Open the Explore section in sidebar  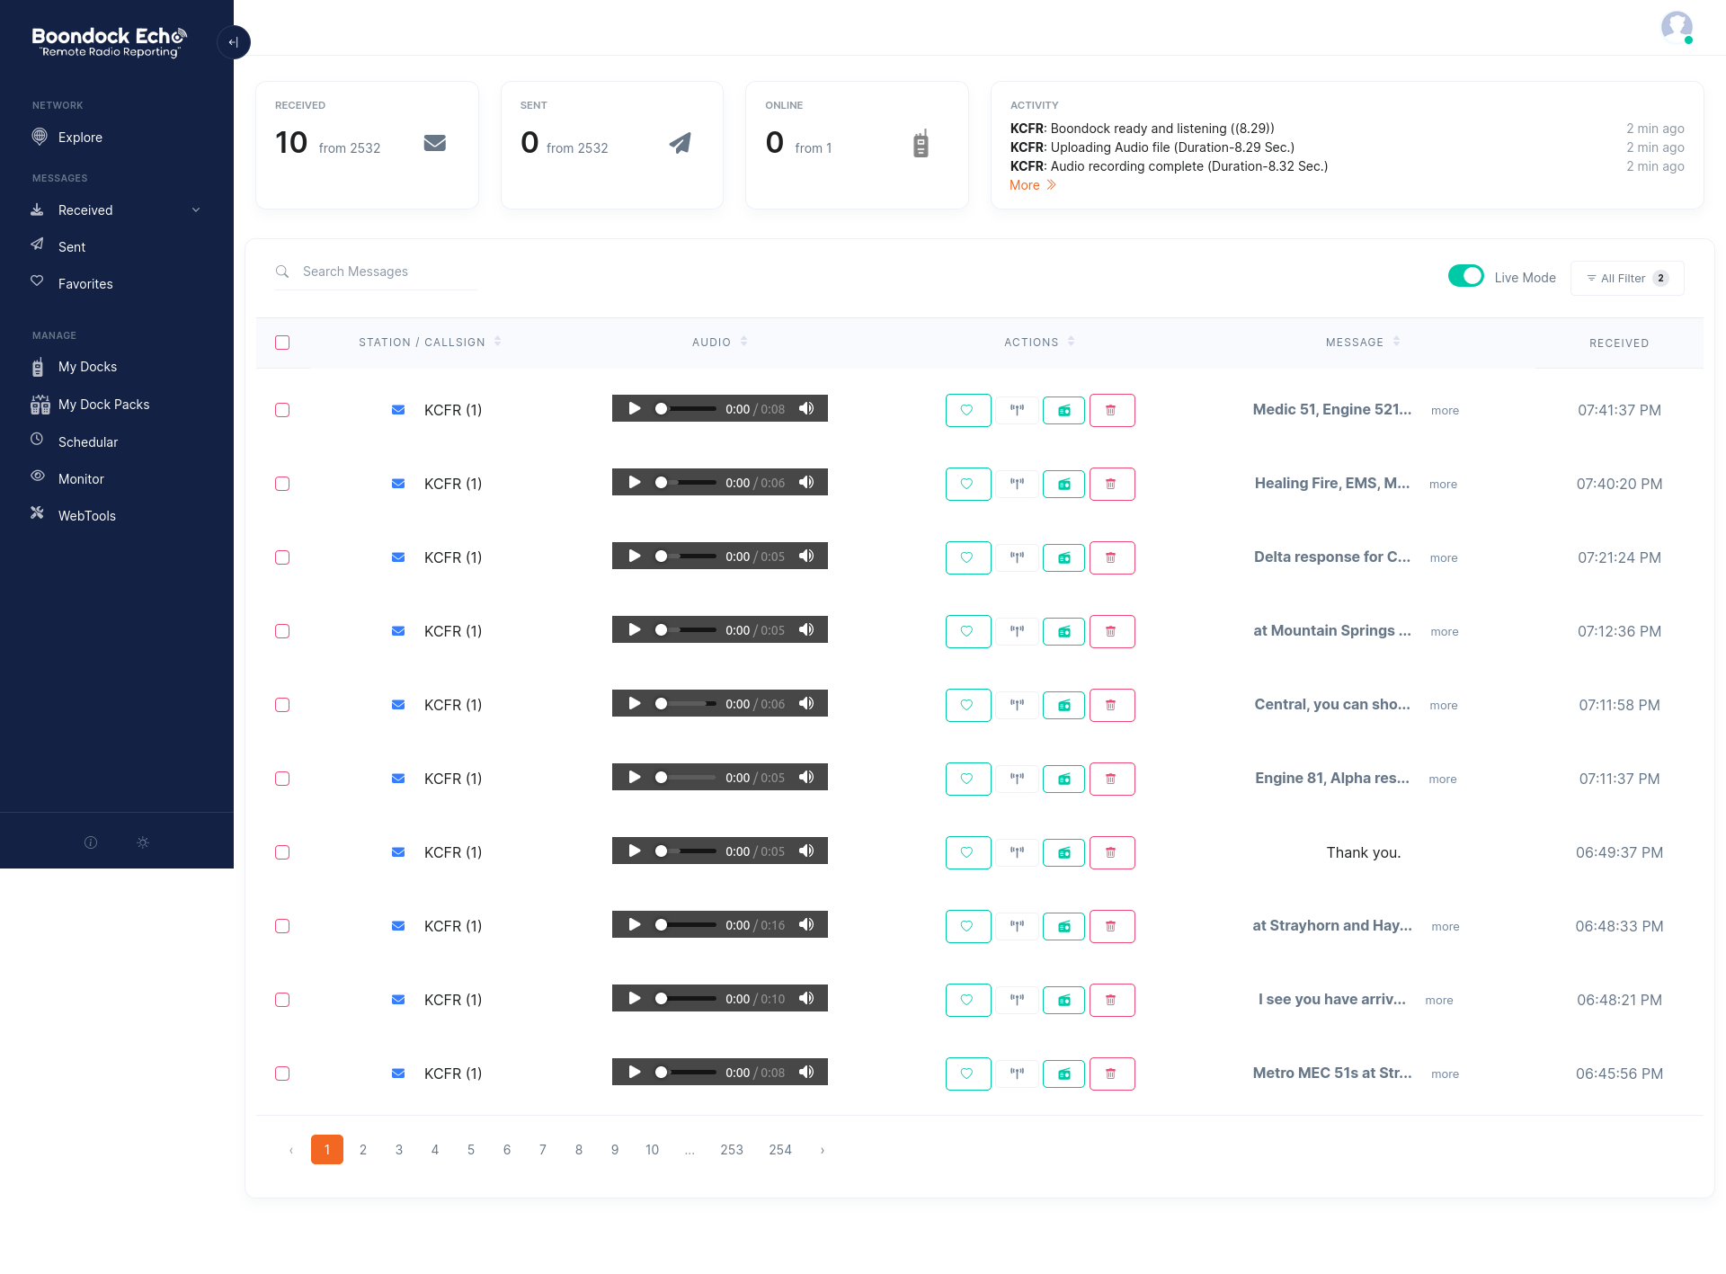80,137
